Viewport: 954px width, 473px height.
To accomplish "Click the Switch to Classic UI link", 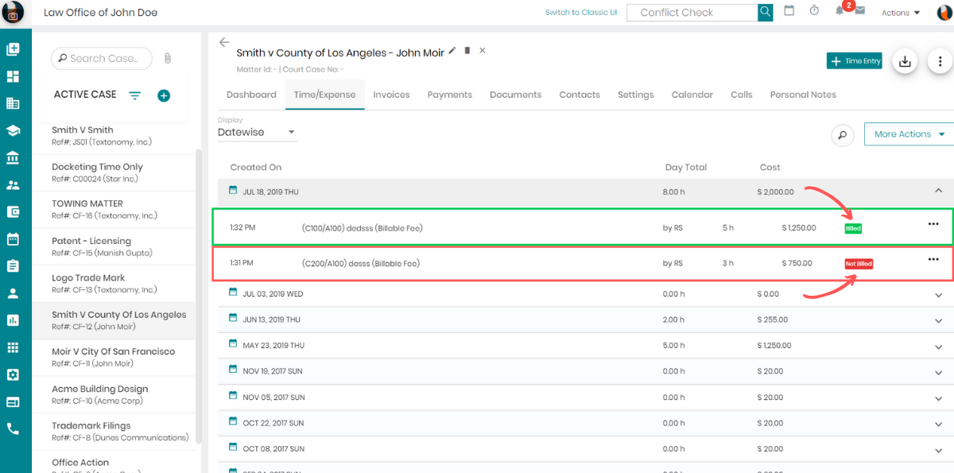I will click(x=581, y=13).
